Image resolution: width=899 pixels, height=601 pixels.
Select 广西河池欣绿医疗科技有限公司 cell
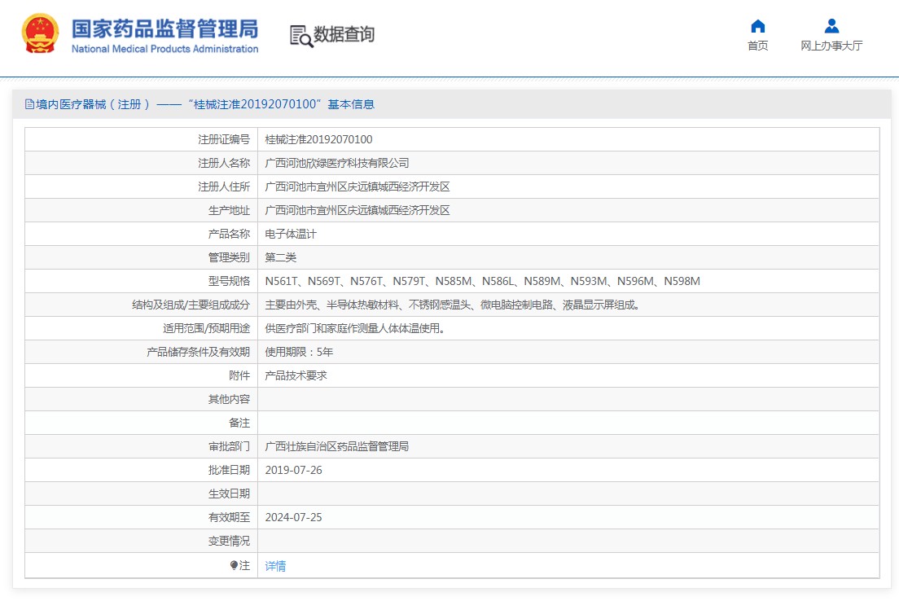(x=336, y=163)
